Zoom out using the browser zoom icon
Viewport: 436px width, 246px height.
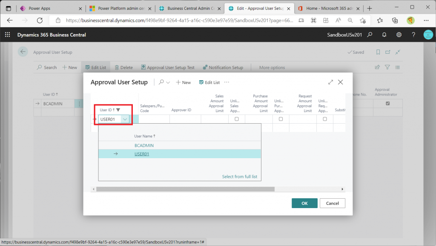pyautogui.click(x=350, y=20)
